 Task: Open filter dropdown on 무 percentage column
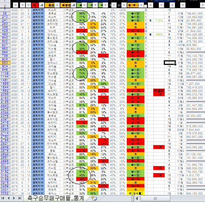pyautogui.click(x=95, y=5)
